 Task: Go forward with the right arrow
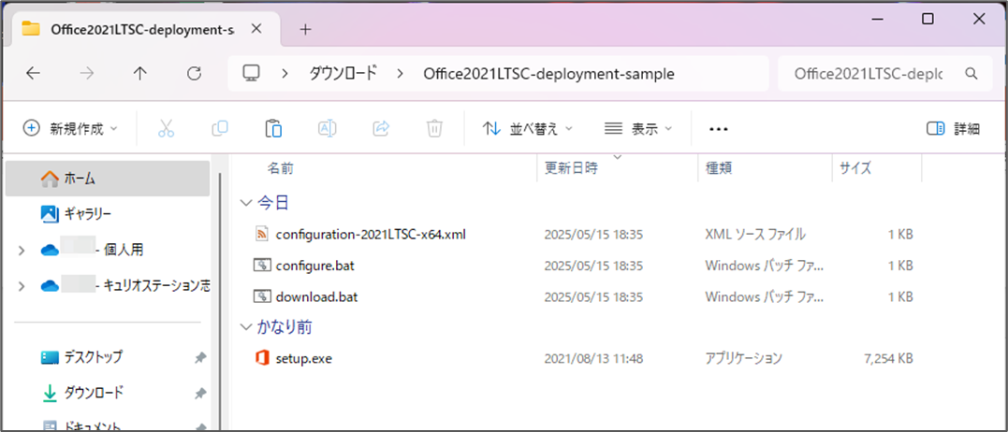(x=86, y=74)
